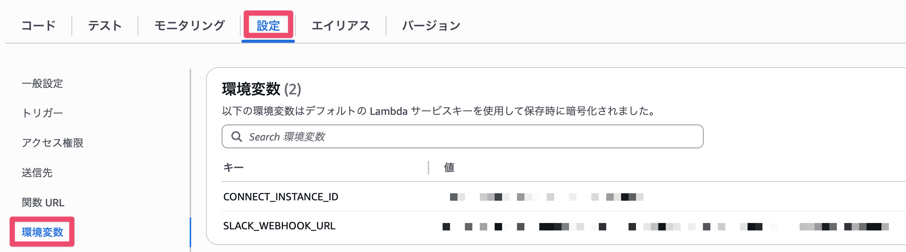Select the SLACK_WEBHOOK_URL key

279,226
